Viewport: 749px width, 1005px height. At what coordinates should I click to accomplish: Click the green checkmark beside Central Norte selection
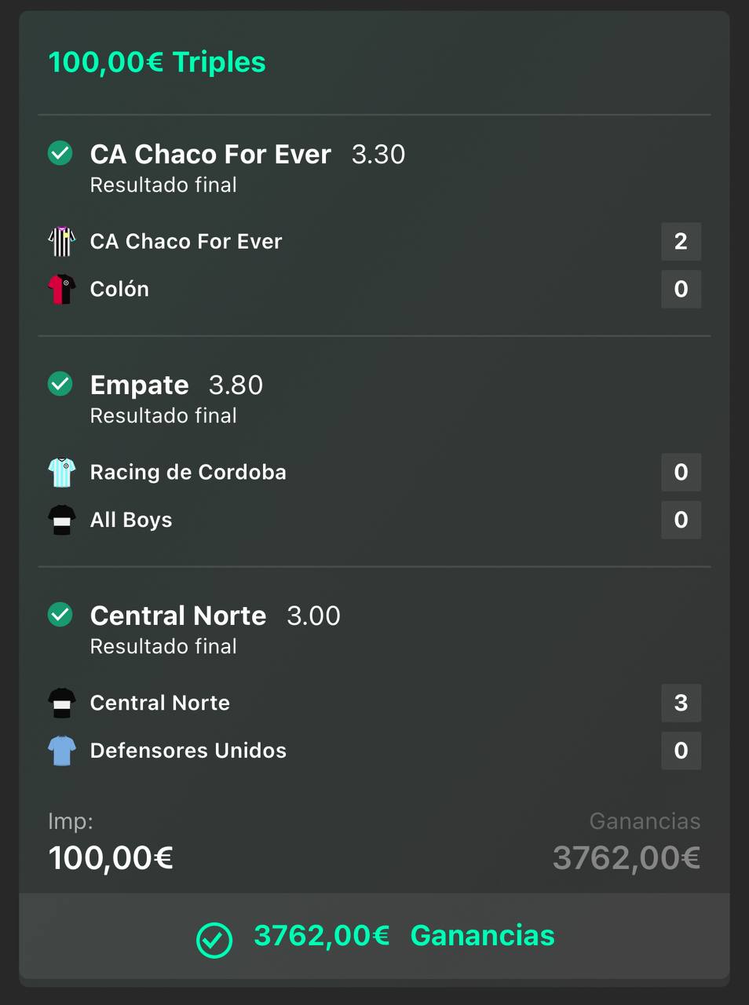pos(60,615)
